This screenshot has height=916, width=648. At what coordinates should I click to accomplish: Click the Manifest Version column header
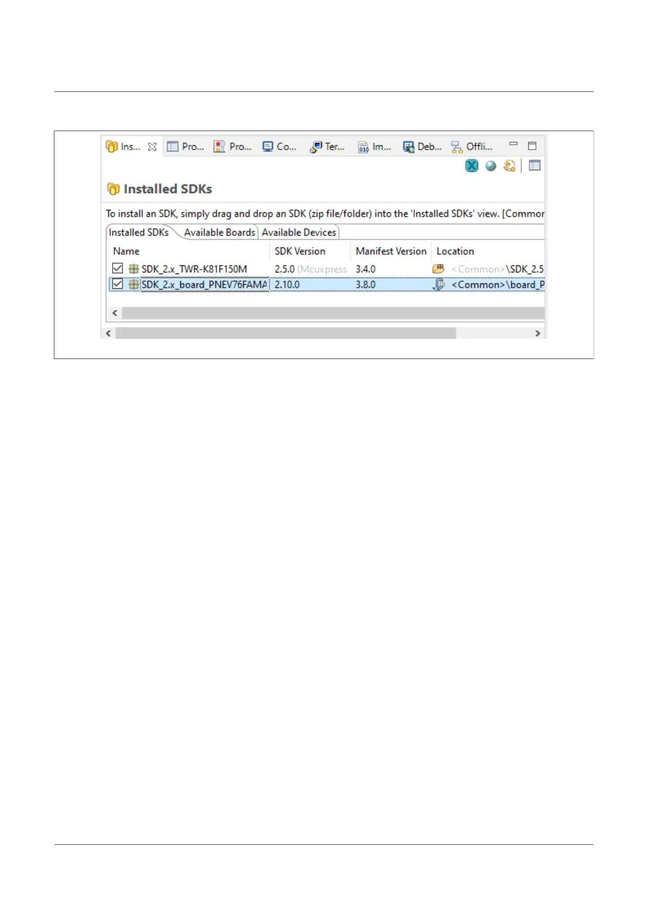[x=391, y=251]
